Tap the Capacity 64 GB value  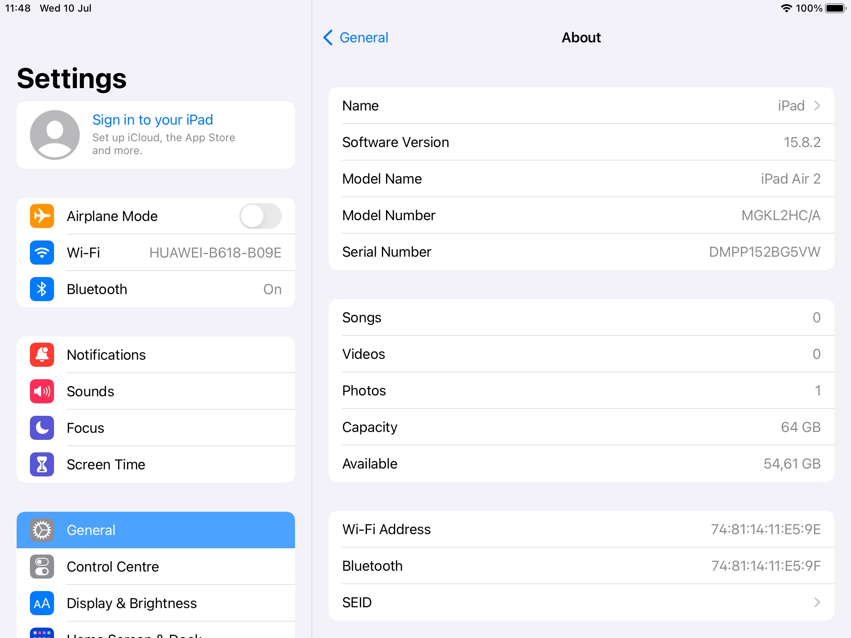[801, 427]
